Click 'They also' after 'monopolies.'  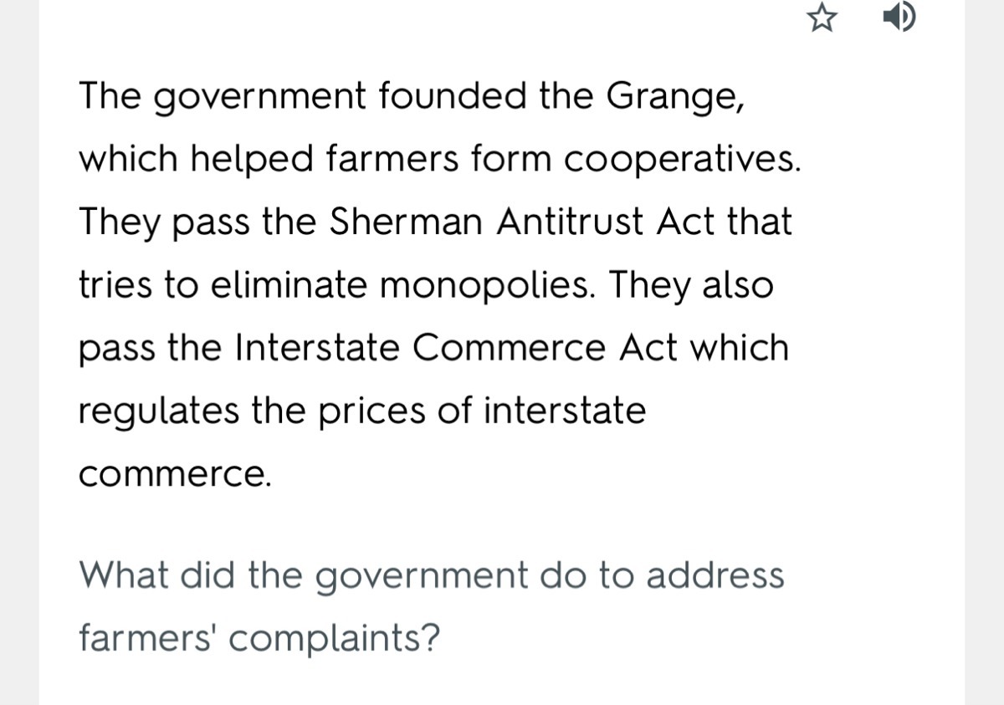690,286
